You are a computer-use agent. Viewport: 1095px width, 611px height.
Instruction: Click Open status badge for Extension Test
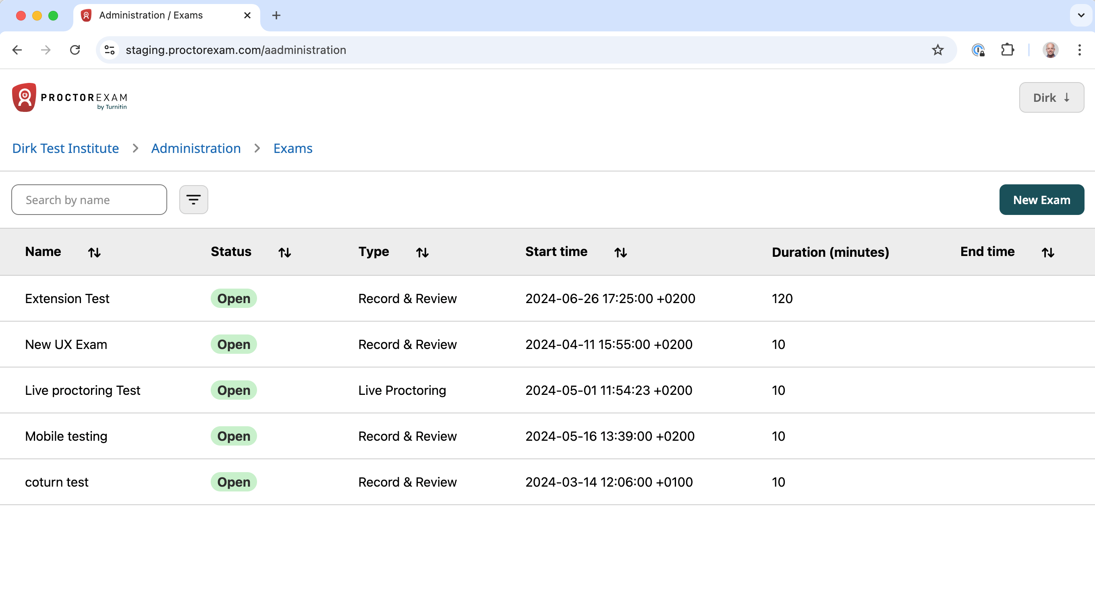(234, 299)
